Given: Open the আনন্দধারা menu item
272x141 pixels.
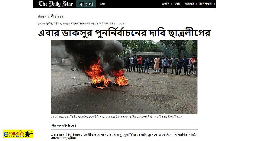Looking at the screenshot, I should click(x=206, y=4).
